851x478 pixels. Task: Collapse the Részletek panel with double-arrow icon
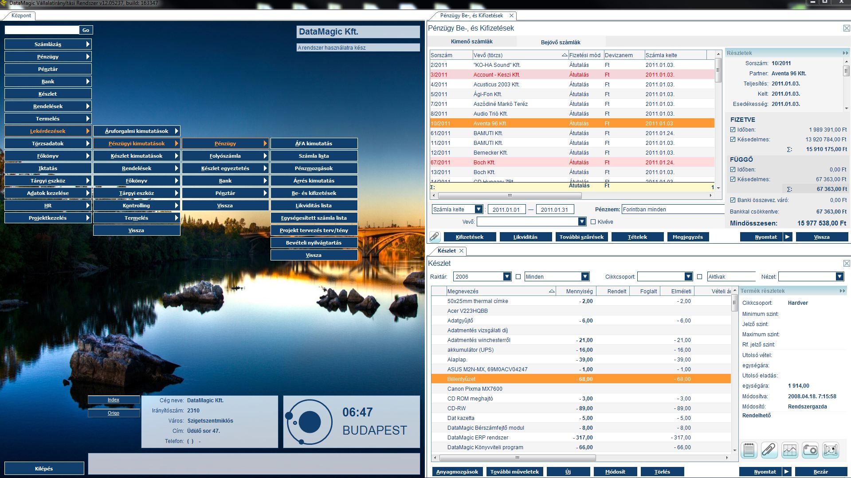(x=845, y=53)
